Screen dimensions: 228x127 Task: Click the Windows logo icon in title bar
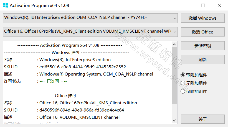tap(5, 5)
